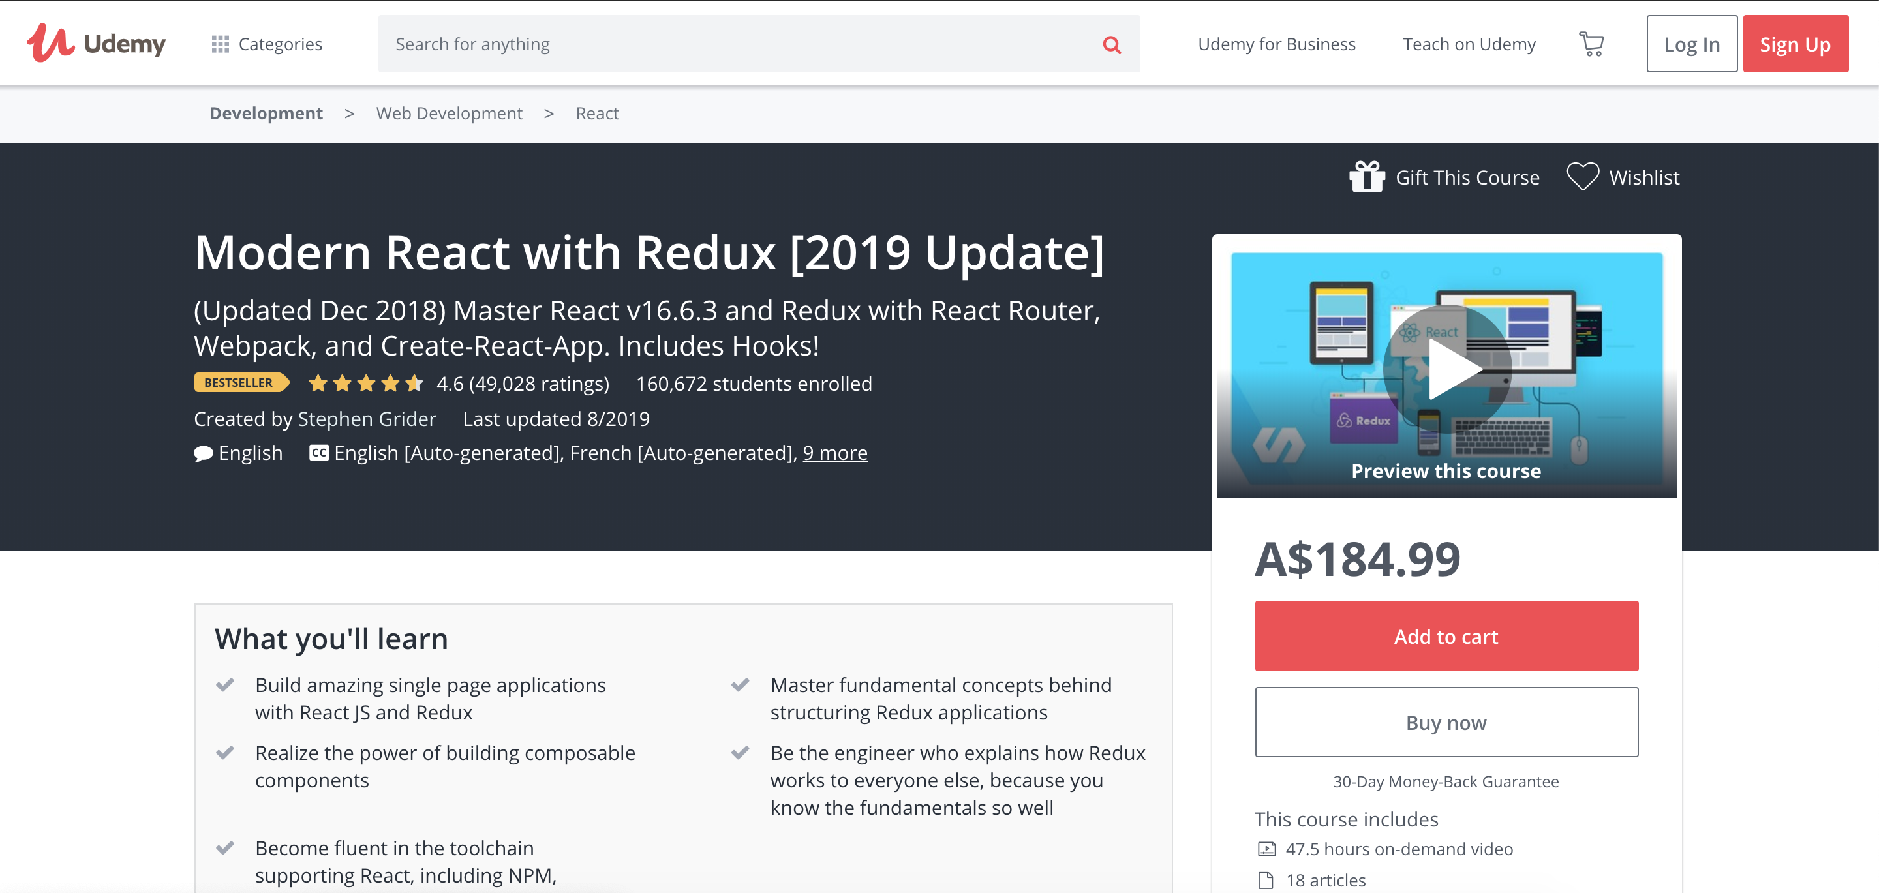This screenshot has height=893, width=1879.
Task: Toggle the Wishlist heart icon
Action: pyautogui.click(x=1582, y=177)
